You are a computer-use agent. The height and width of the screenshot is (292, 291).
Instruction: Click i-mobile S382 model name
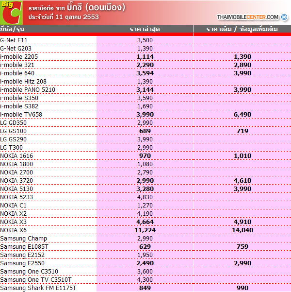tap(19, 106)
